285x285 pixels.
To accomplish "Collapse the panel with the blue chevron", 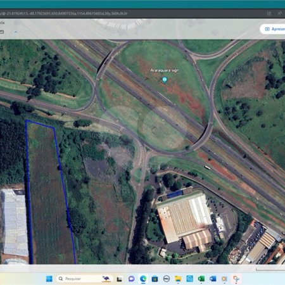I will click(x=16, y=32).
